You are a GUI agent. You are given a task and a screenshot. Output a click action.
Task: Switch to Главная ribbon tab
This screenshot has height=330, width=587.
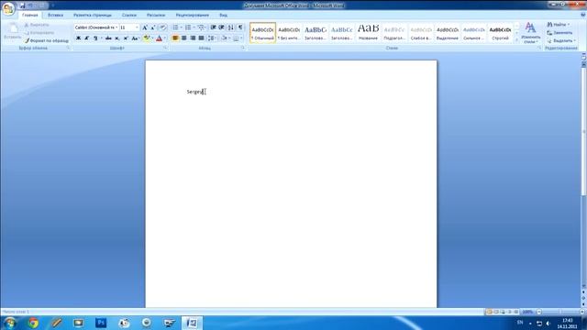pos(30,16)
